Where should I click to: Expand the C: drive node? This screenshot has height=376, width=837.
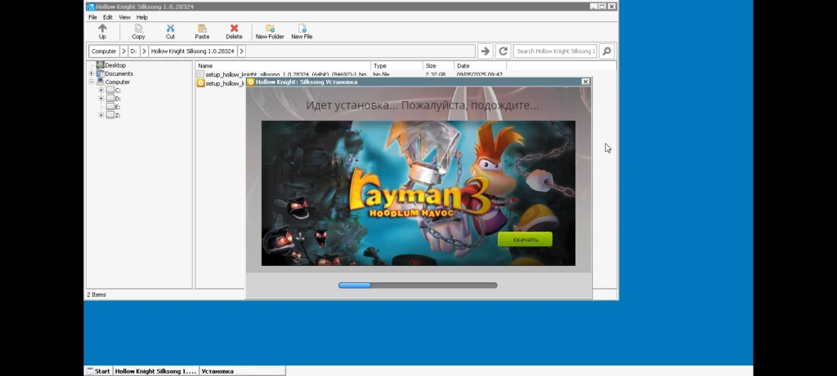(x=101, y=91)
